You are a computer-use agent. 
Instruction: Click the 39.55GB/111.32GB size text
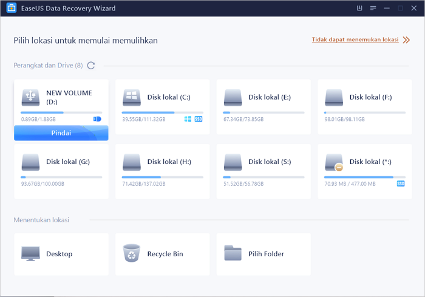144,119
